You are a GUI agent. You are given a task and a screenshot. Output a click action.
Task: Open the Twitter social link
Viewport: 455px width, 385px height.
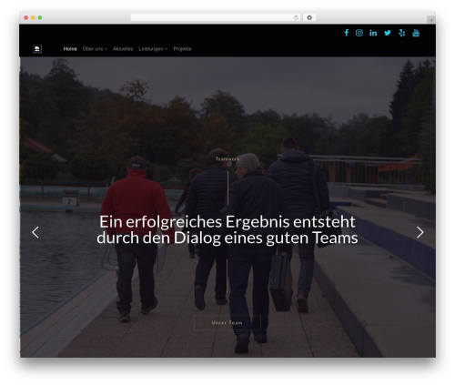tap(388, 33)
